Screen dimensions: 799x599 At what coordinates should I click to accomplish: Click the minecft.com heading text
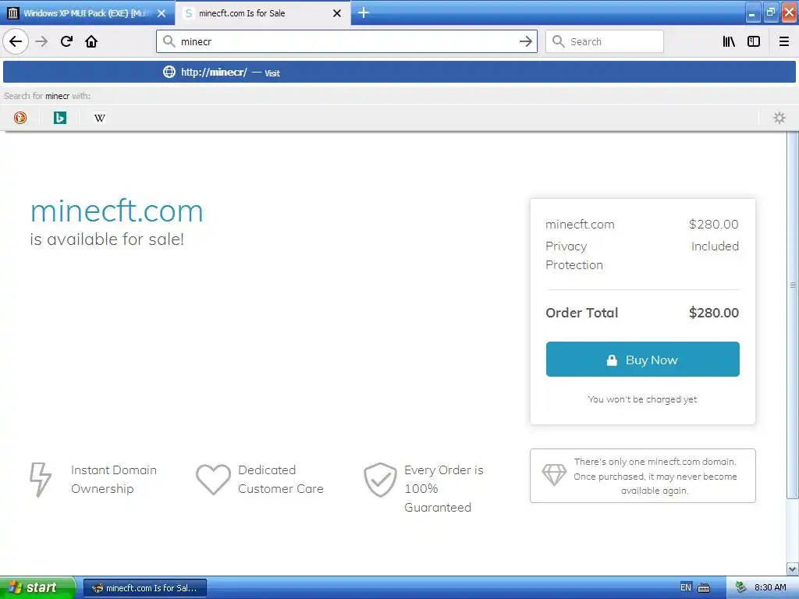point(117,211)
